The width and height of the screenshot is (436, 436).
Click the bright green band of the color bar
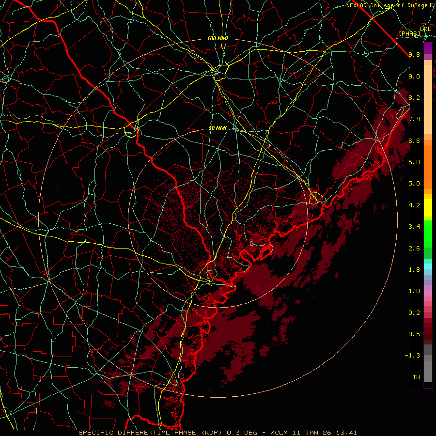428,234
